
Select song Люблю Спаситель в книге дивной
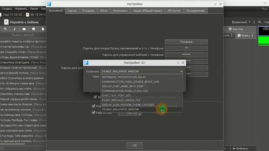point(23,78)
